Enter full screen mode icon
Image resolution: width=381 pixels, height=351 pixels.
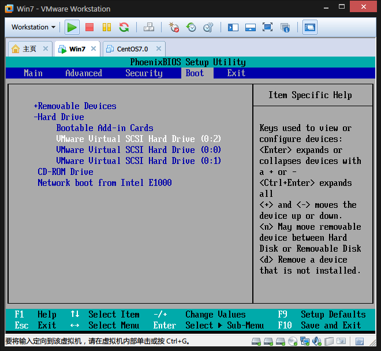(x=267, y=27)
